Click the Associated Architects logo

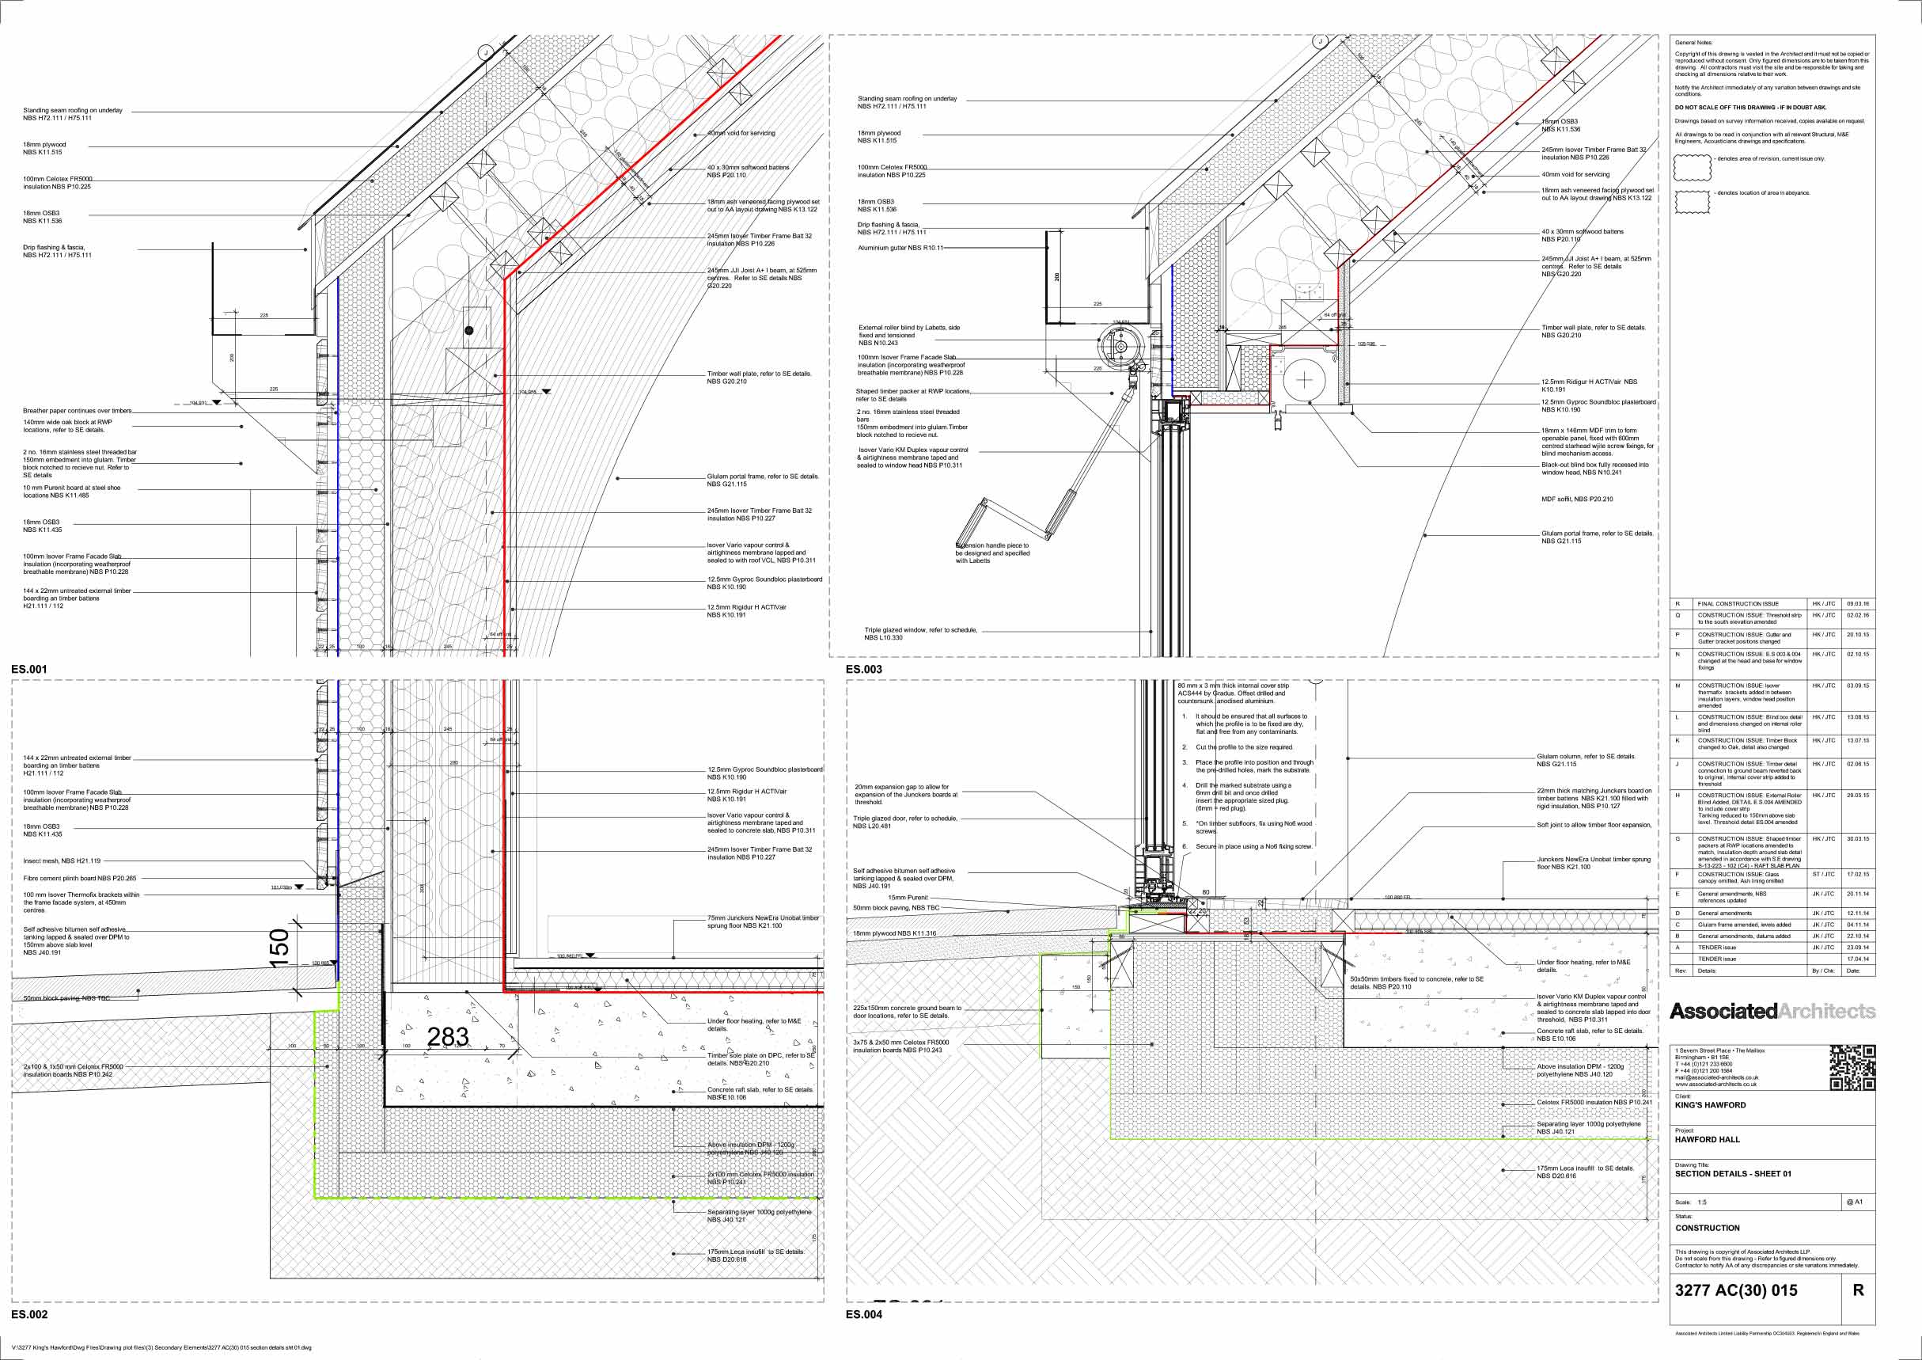coord(1772,1012)
